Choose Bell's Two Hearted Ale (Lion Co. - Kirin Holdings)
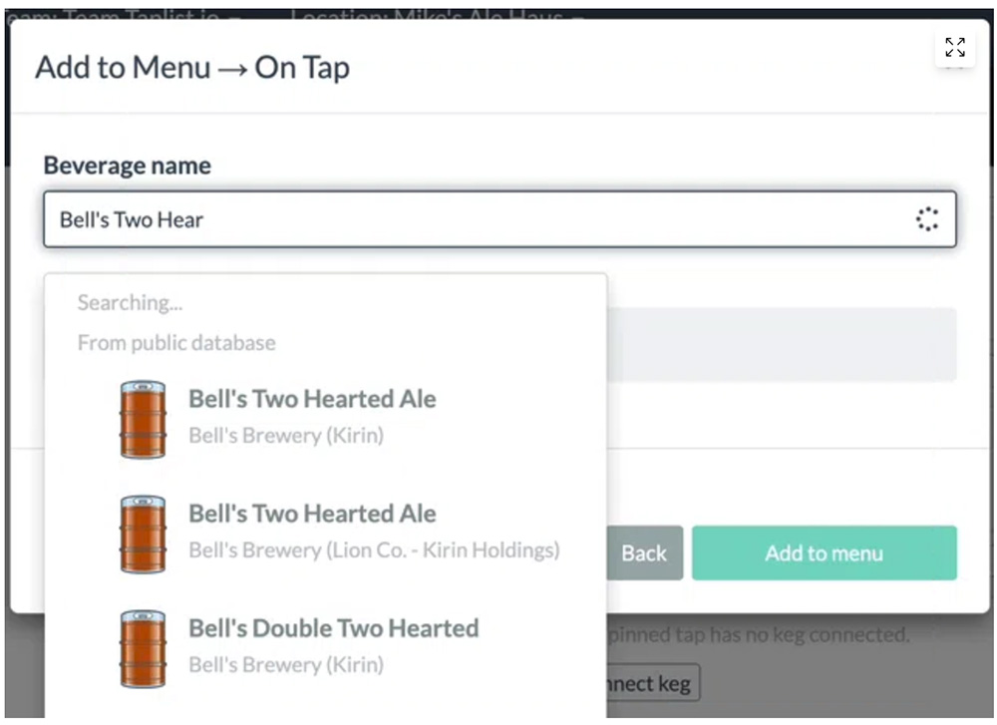The width and height of the screenshot is (997, 725). coord(326,533)
